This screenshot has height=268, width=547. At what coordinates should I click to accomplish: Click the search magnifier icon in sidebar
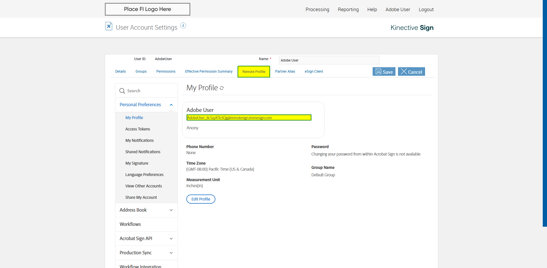click(122, 91)
